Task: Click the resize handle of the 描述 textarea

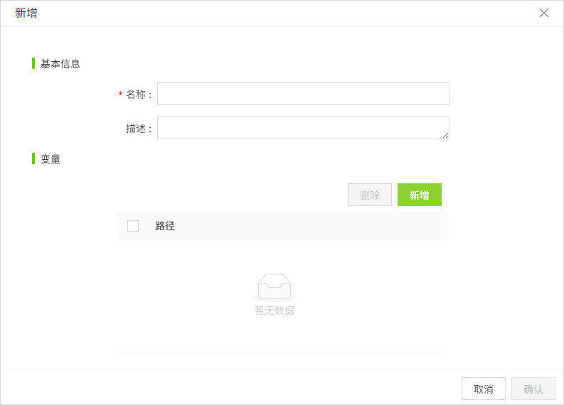Action: click(x=445, y=135)
